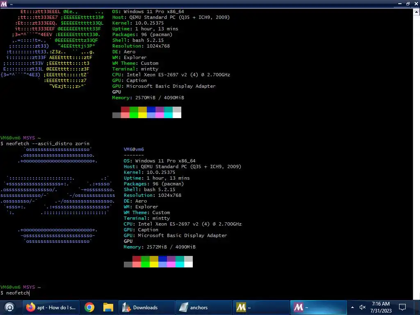Click the scrollbar up arrow in terminal
This screenshot has height=315, width=420.
(417, 12)
